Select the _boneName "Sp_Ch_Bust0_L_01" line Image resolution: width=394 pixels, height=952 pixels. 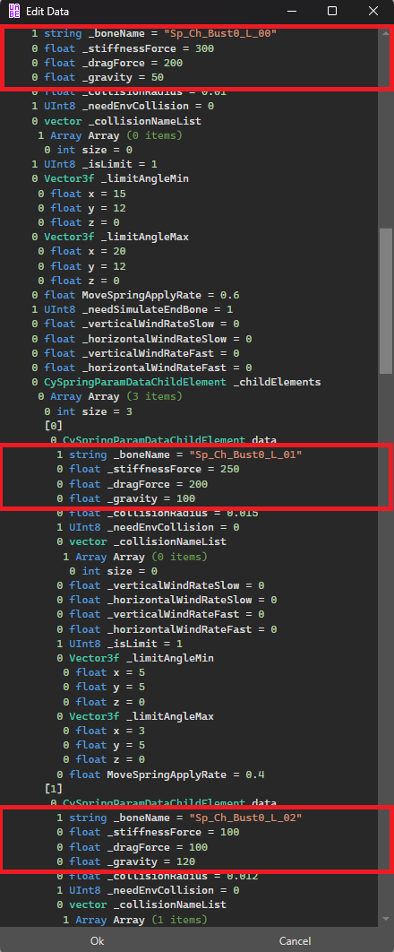click(x=179, y=454)
